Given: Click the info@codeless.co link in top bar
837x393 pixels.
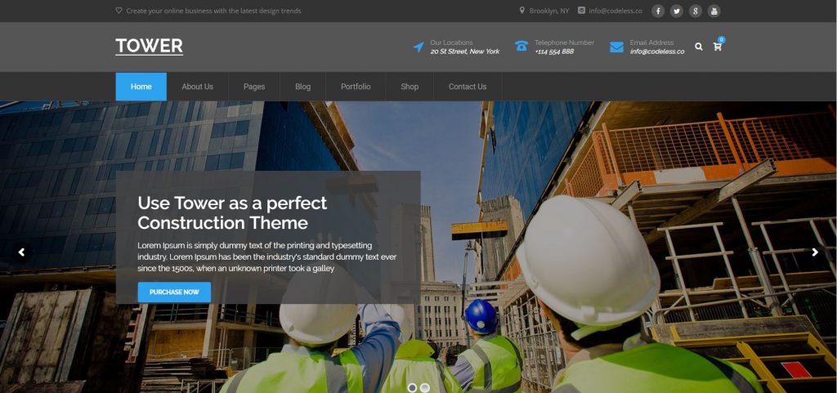Looking at the screenshot, I should pos(615,11).
